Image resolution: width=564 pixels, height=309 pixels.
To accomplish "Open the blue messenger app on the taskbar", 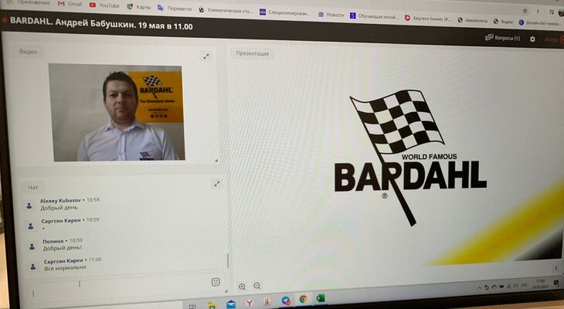I will coord(286,301).
